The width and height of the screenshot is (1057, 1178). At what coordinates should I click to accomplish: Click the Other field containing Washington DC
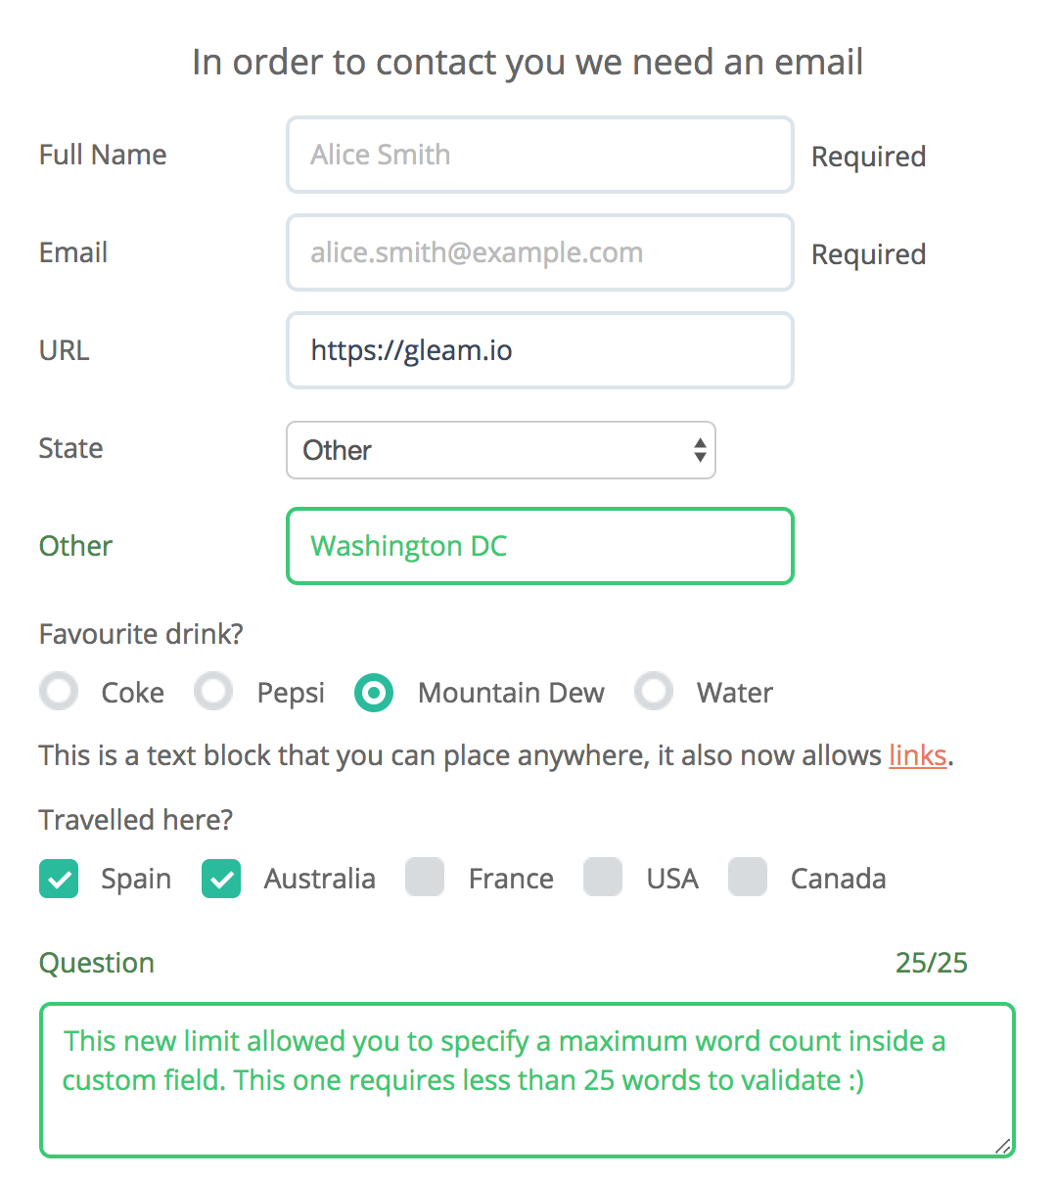tap(538, 546)
